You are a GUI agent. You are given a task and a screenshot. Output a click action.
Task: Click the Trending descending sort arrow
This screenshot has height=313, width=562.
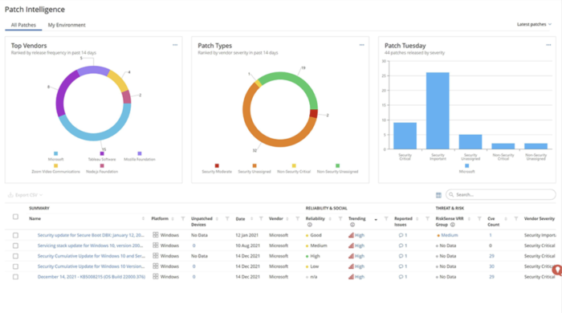376,220
